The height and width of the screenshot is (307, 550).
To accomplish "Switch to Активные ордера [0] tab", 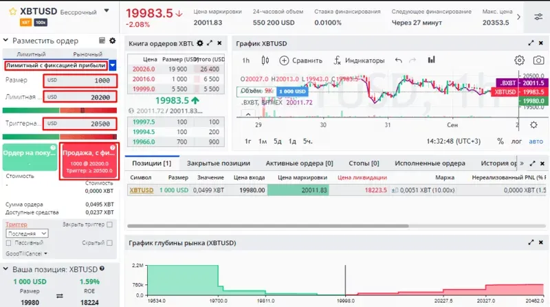I will (x=300, y=163).
